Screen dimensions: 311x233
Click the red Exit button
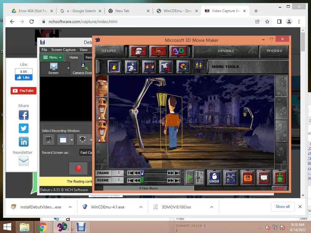(x=280, y=188)
